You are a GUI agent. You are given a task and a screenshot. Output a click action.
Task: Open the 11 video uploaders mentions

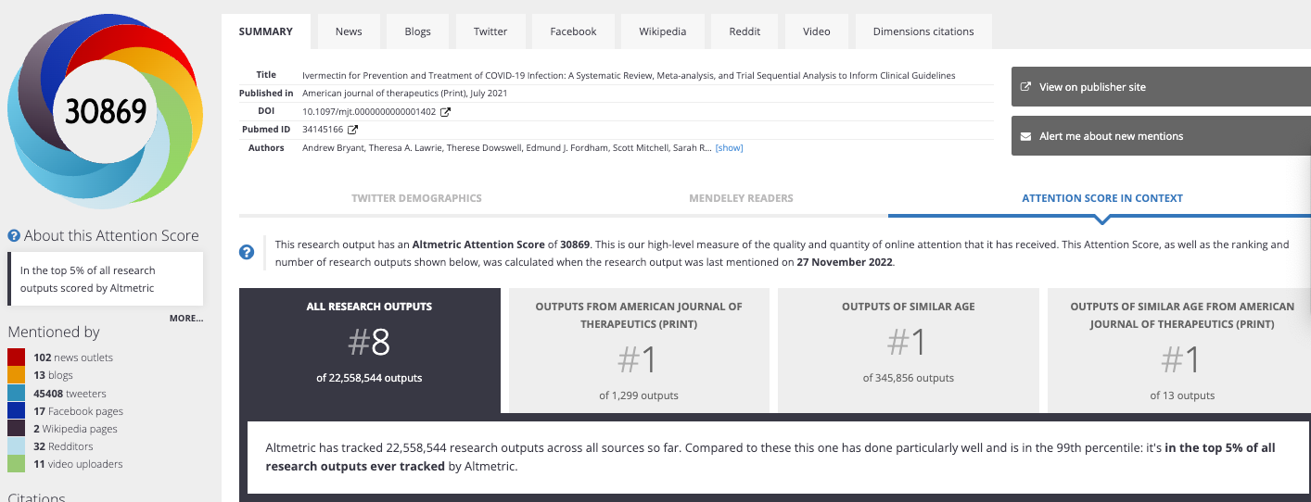tap(78, 464)
